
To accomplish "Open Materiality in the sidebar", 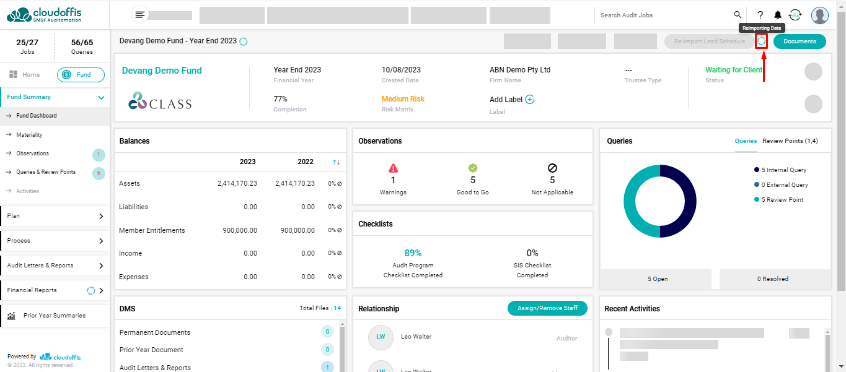I will [29, 135].
